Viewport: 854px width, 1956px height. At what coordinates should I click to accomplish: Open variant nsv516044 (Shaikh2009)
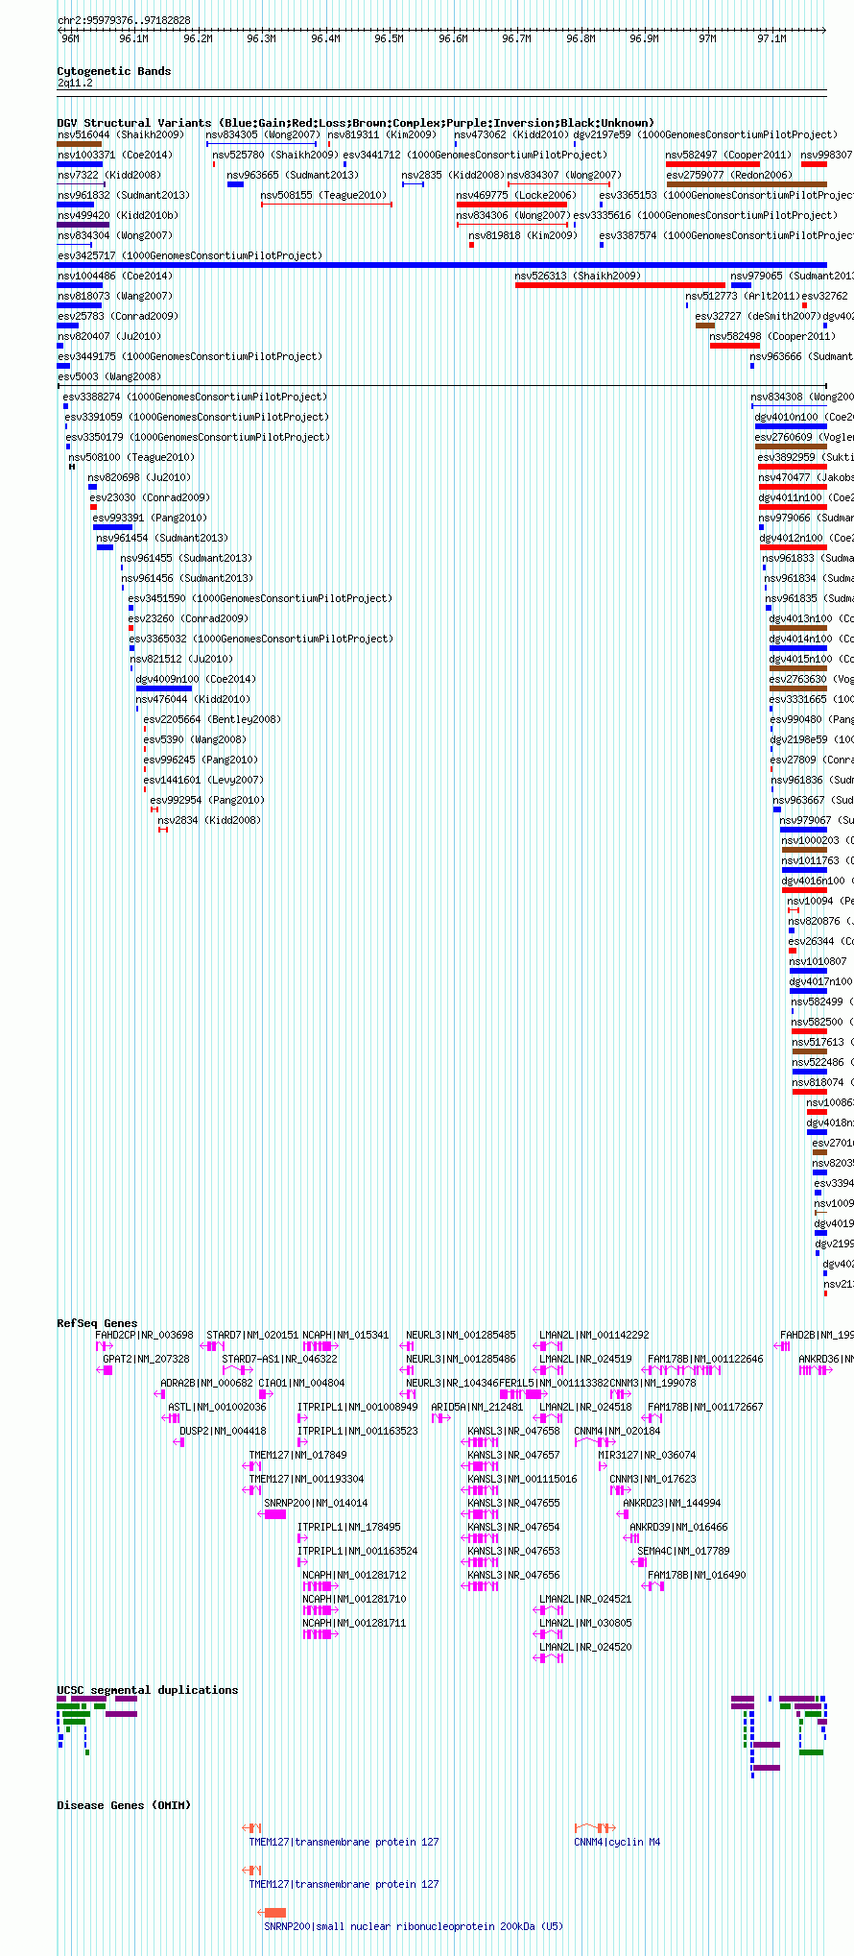[120, 134]
